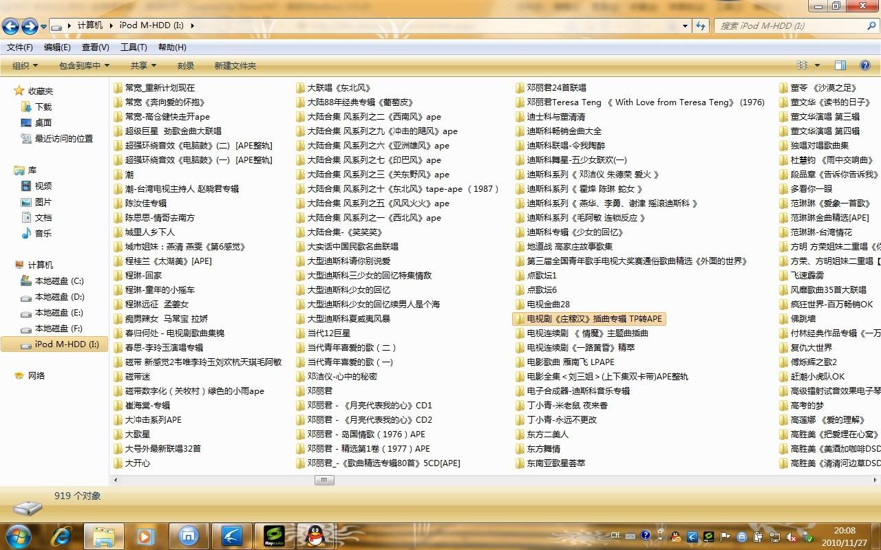Click the Forward navigation arrow
881x550 pixels.
coord(30,26)
